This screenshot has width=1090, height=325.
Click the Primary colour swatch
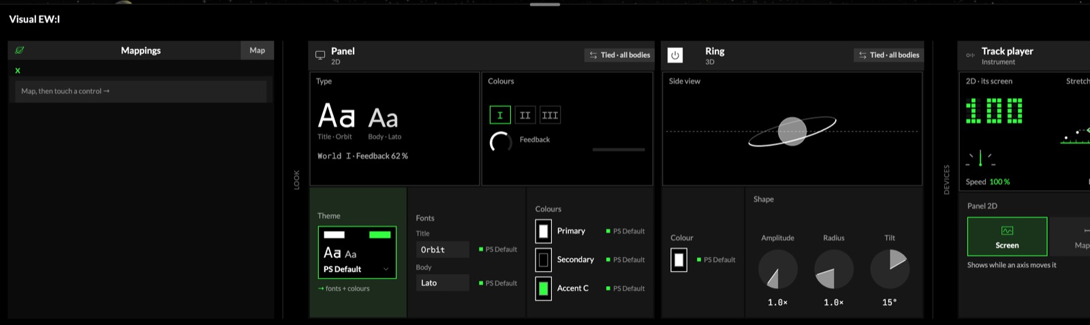point(544,232)
